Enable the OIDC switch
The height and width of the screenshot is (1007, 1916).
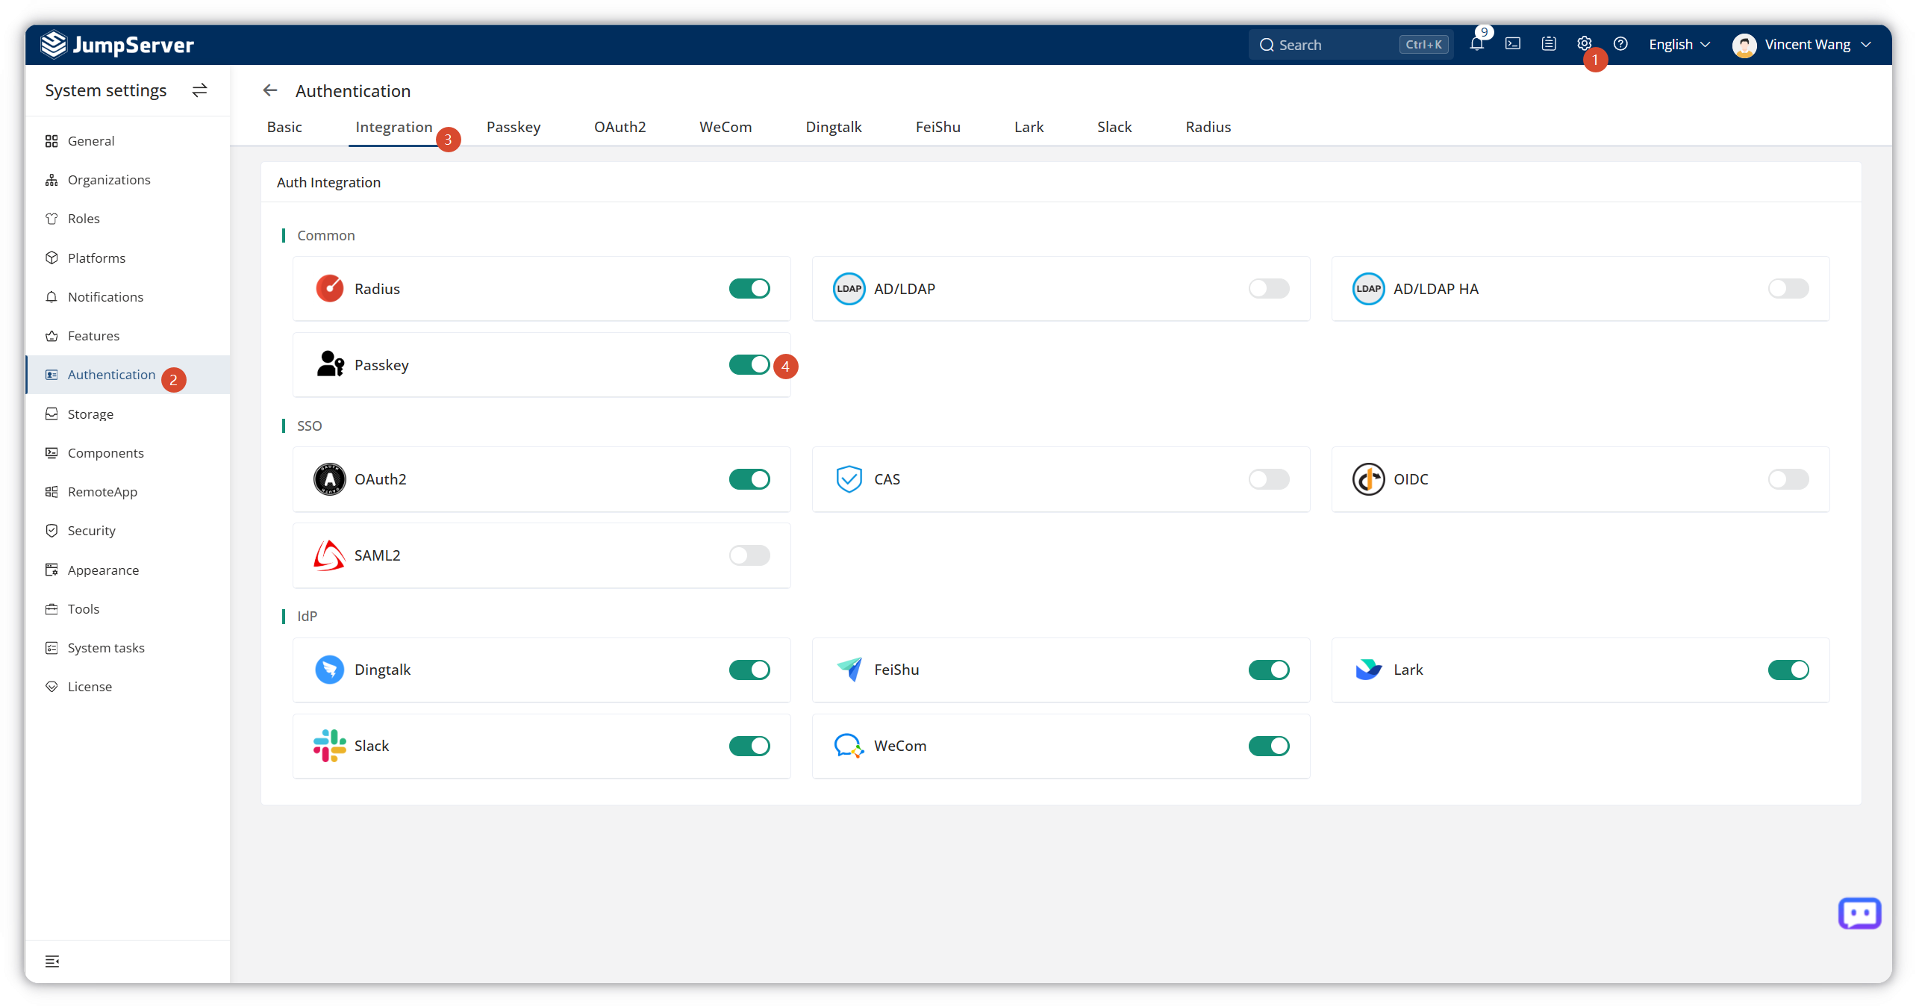1788,479
